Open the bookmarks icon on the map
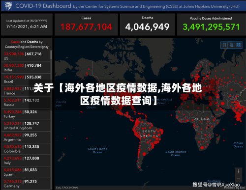 click(x=224, y=45)
